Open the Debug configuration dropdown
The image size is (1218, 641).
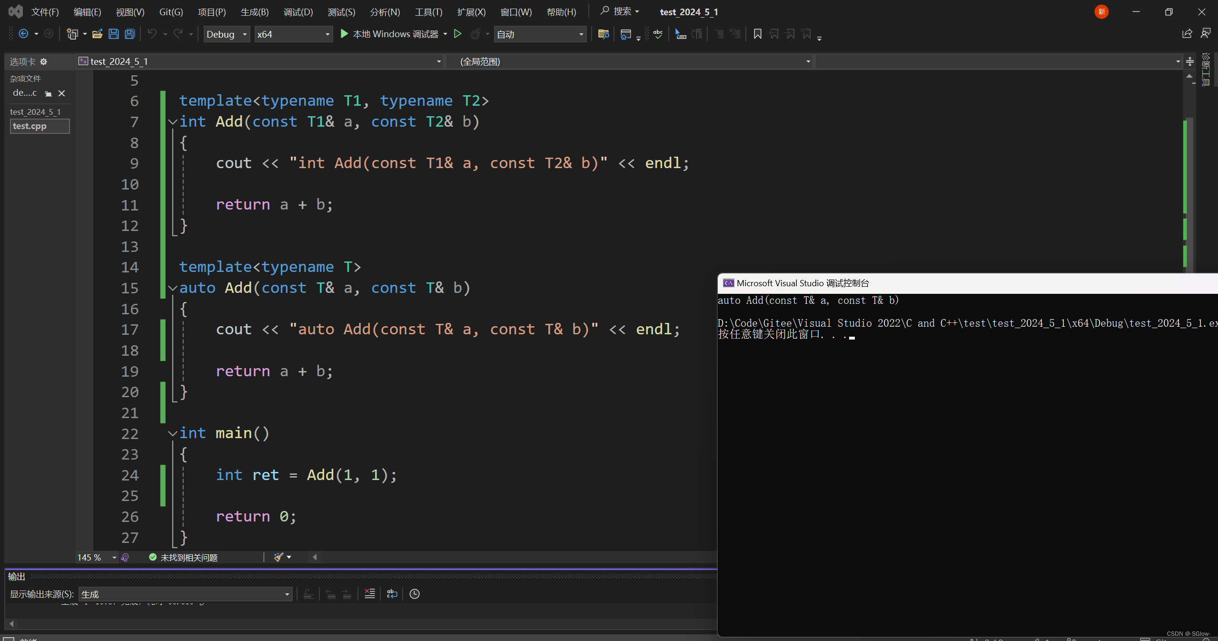point(227,34)
